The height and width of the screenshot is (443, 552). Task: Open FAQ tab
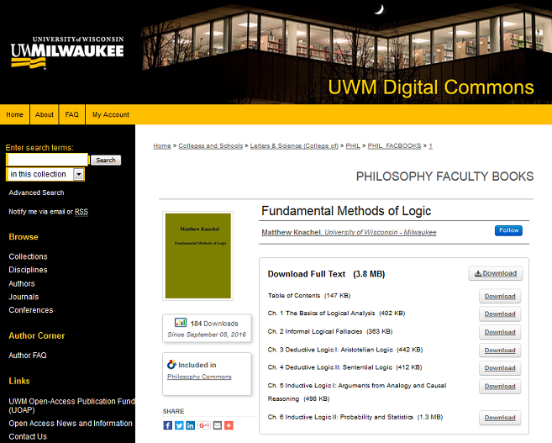click(x=71, y=114)
